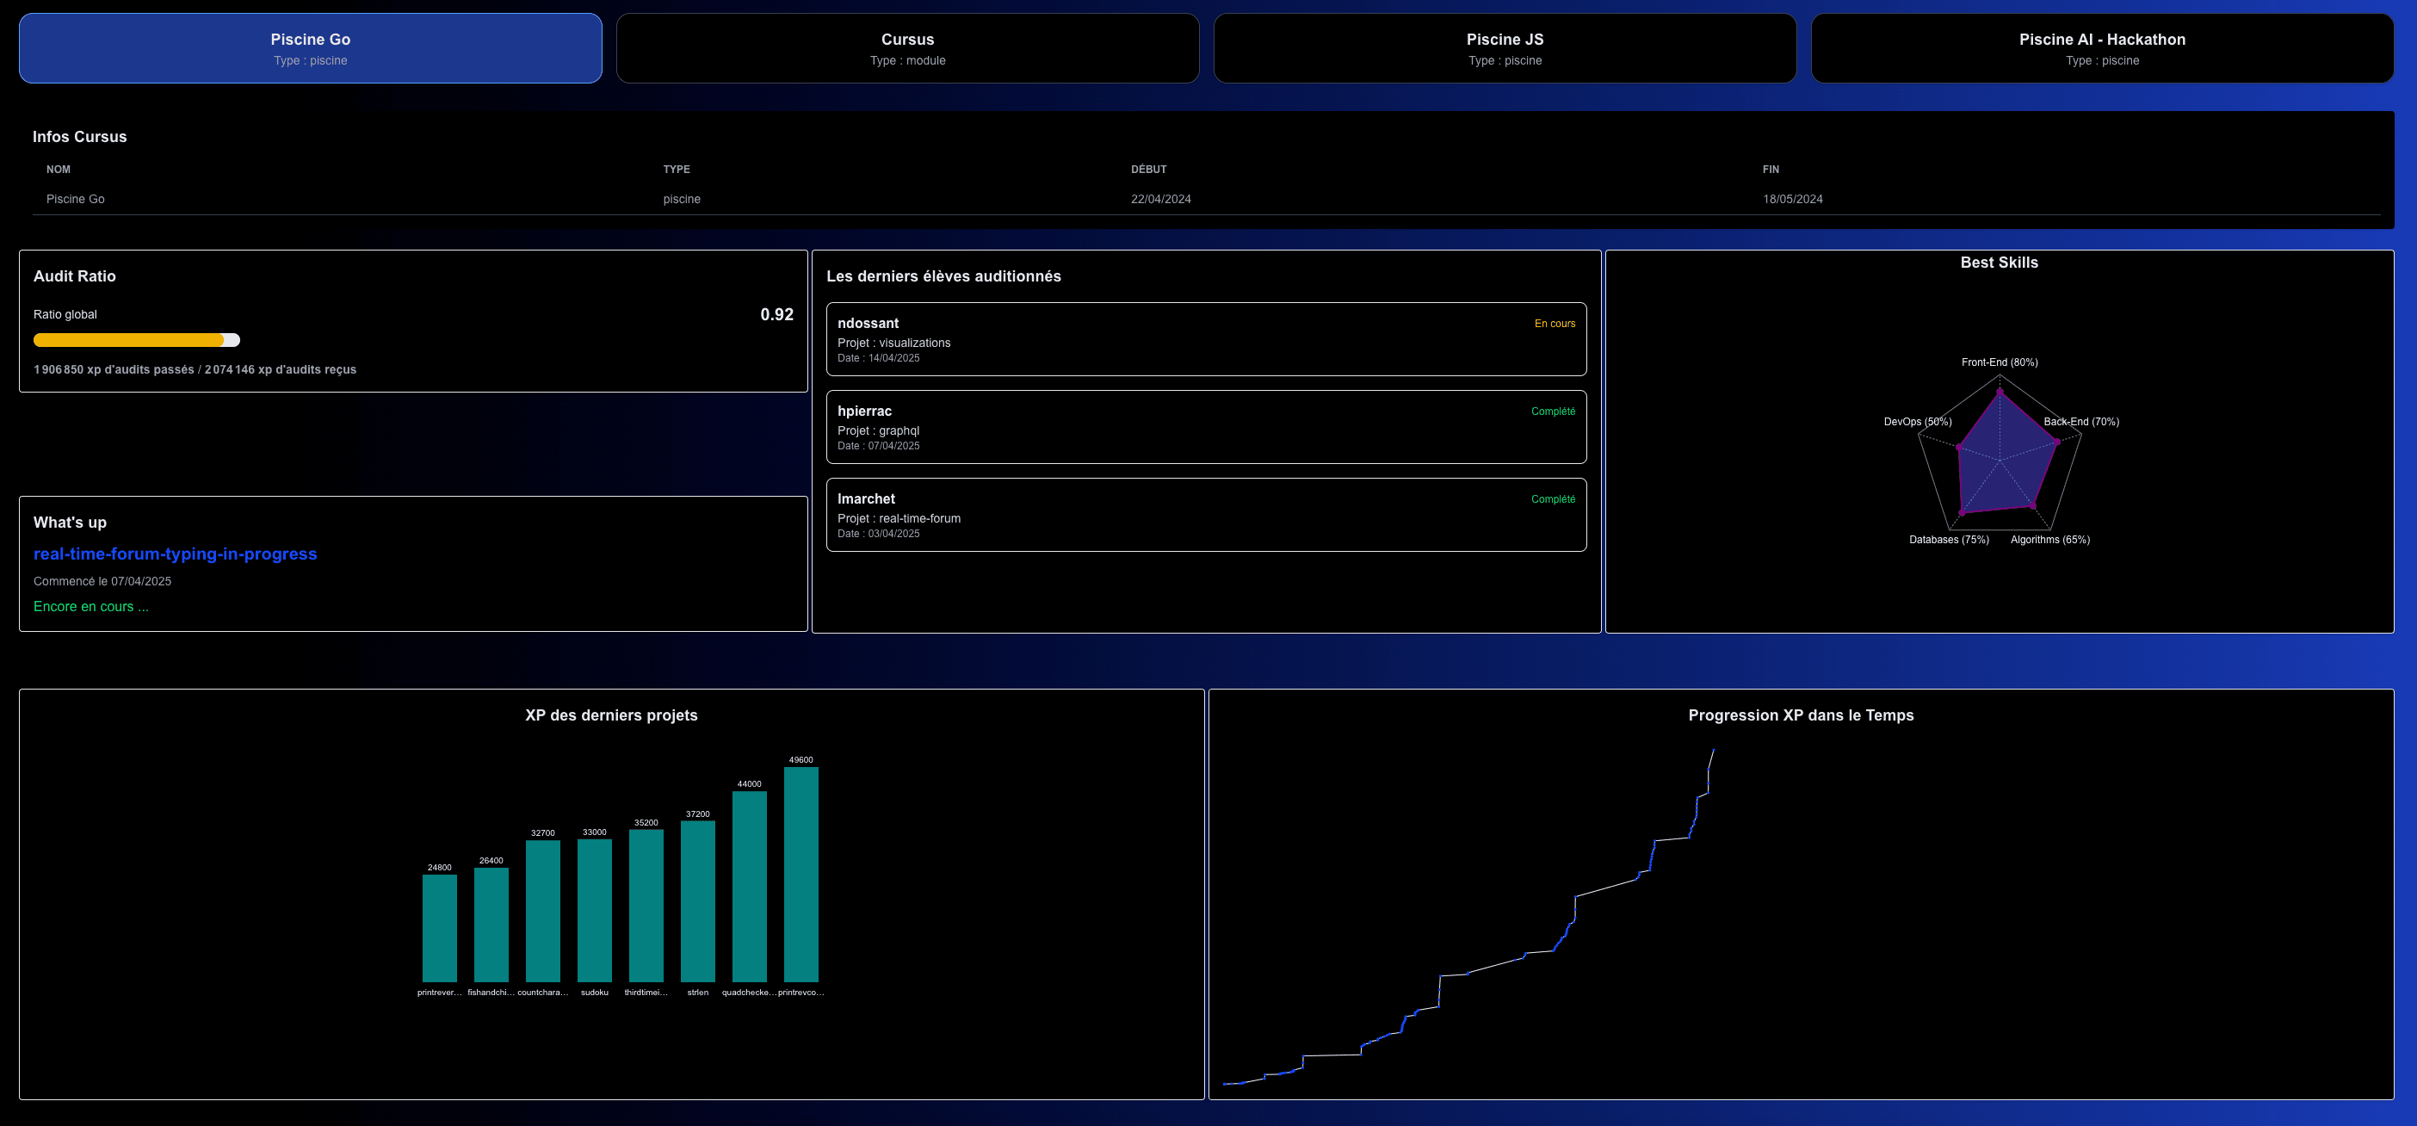Click the sudoku bar in XP chart
Image resolution: width=2417 pixels, height=1126 pixels.
pos(594,910)
